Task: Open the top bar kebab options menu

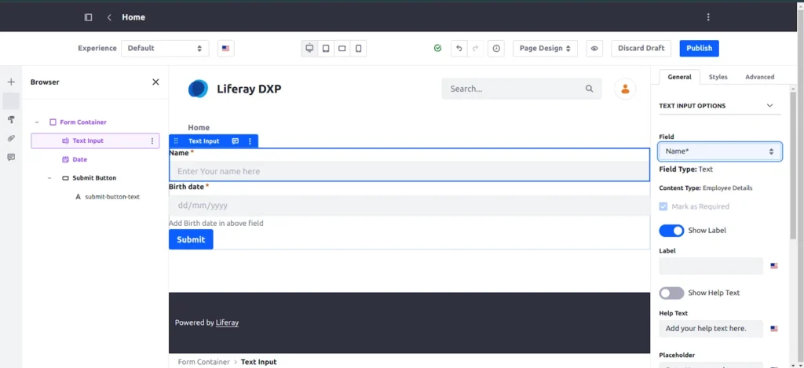Action: [708, 17]
